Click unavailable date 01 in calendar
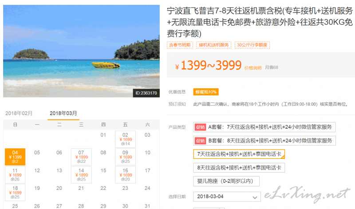Image resolution: width=355 pixels, height=209 pixels. click(103, 135)
